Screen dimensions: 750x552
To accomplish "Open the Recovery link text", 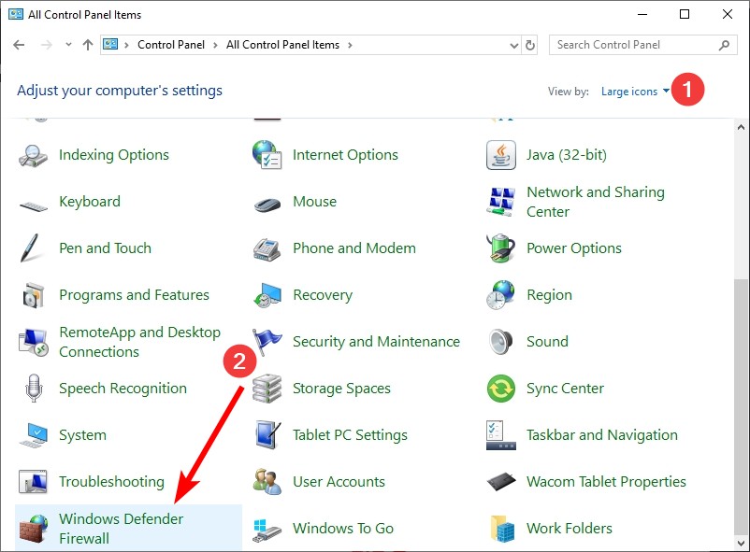I will [x=323, y=295].
